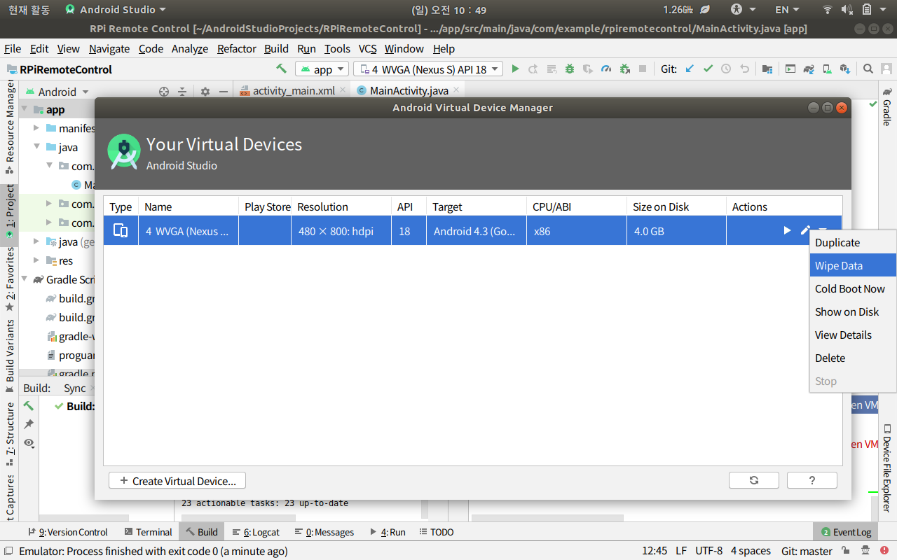This screenshot has height=560, width=897.
Task: Select the 4 WVGA (Nexus device row name
Action: point(188,231)
